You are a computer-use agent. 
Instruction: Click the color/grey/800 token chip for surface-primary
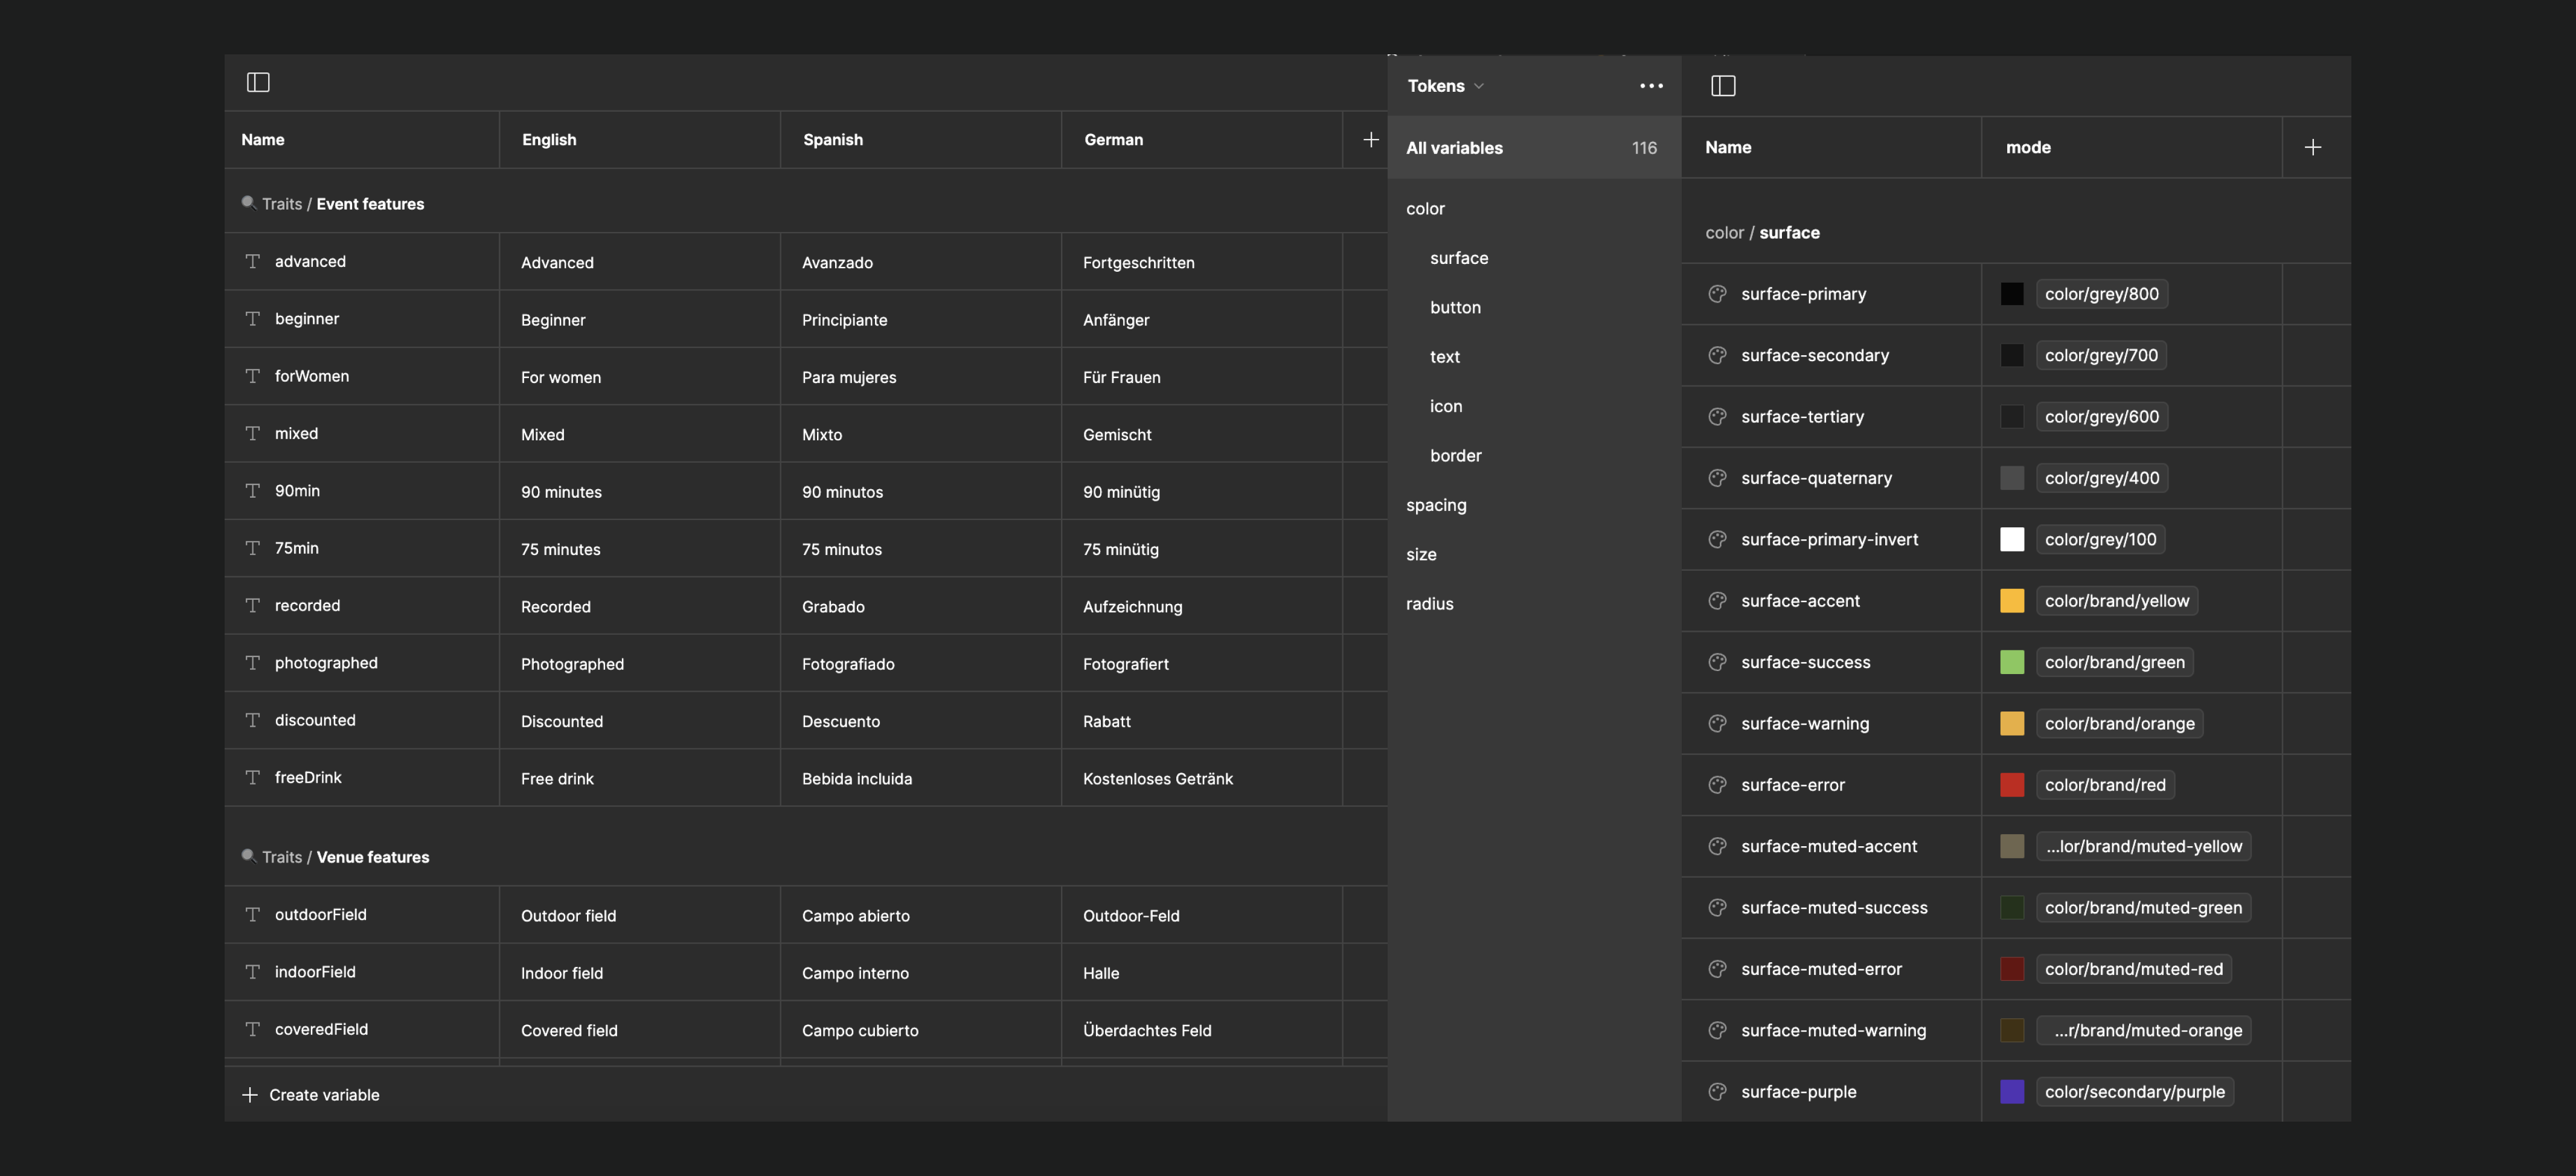pyautogui.click(x=2101, y=293)
